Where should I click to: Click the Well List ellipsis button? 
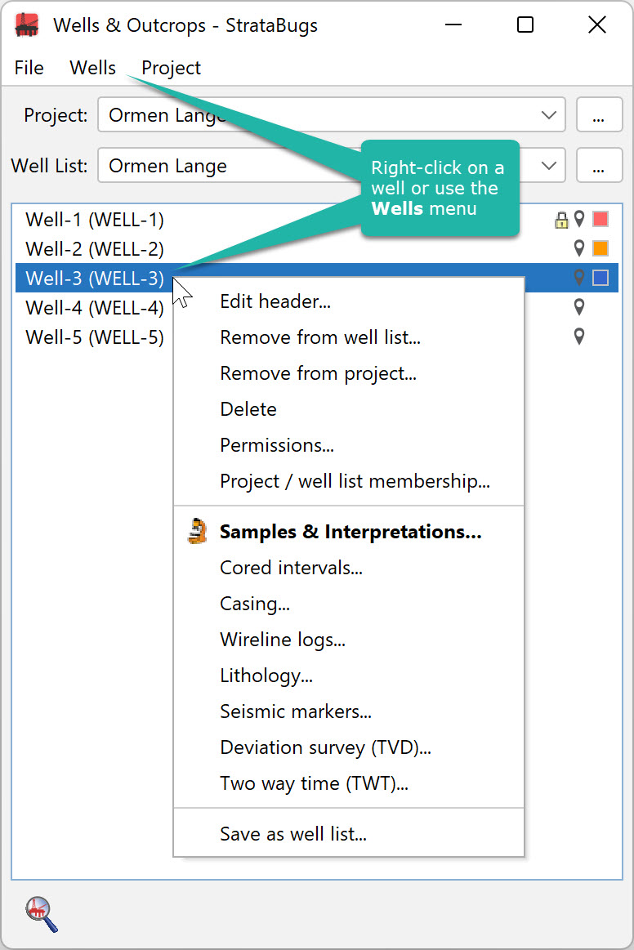click(599, 165)
